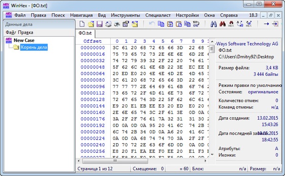
Task: Click the Undo arrow icon
Action: [x=152, y=24]
